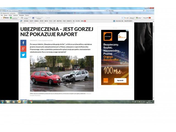Open the Windows Start menu
The image size is (176, 132).
coord(2,102)
